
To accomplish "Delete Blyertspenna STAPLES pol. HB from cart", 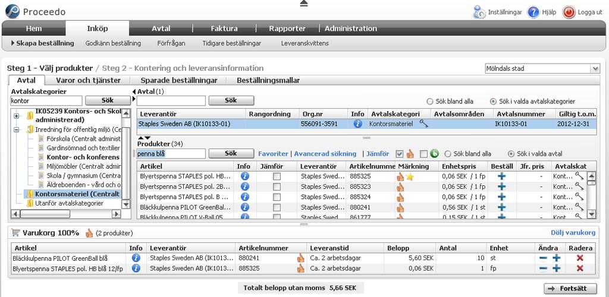I will click(x=580, y=268).
